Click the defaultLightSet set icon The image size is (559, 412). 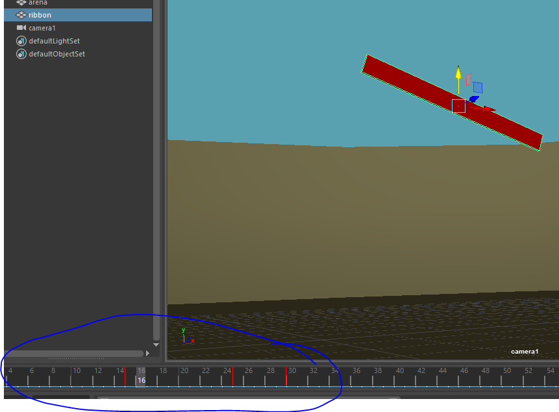pos(21,41)
